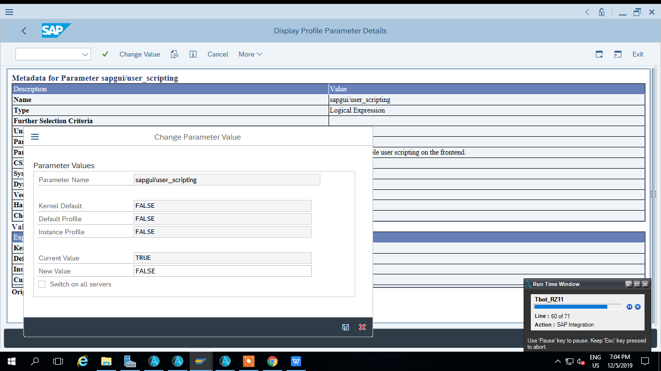Enable Switch on all servers checkbox
The width and height of the screenshot is (661, 371).
coord(42,284)
